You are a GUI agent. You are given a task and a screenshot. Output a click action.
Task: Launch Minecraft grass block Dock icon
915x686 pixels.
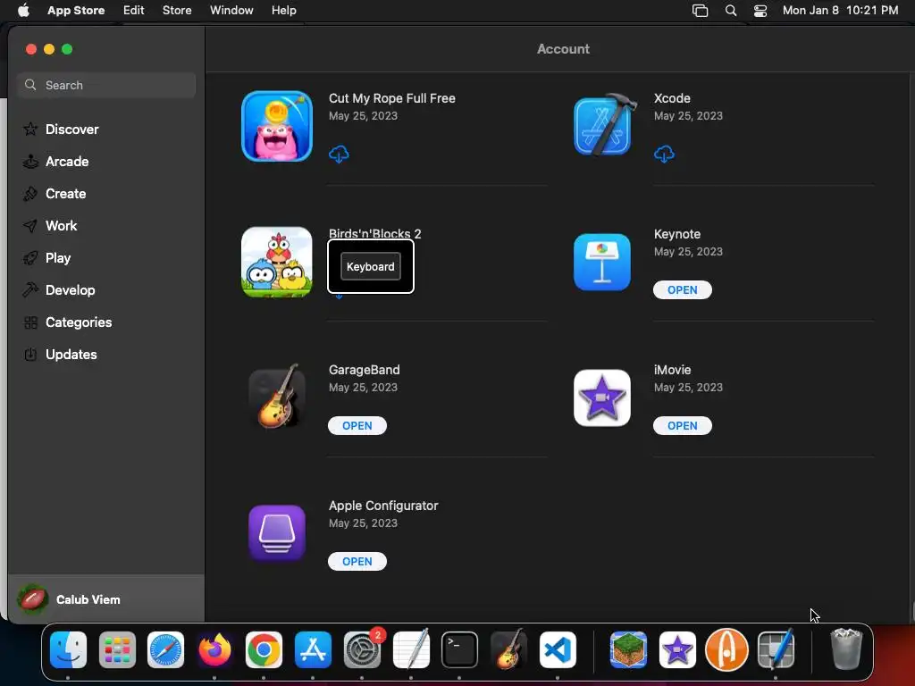point(628,650)
